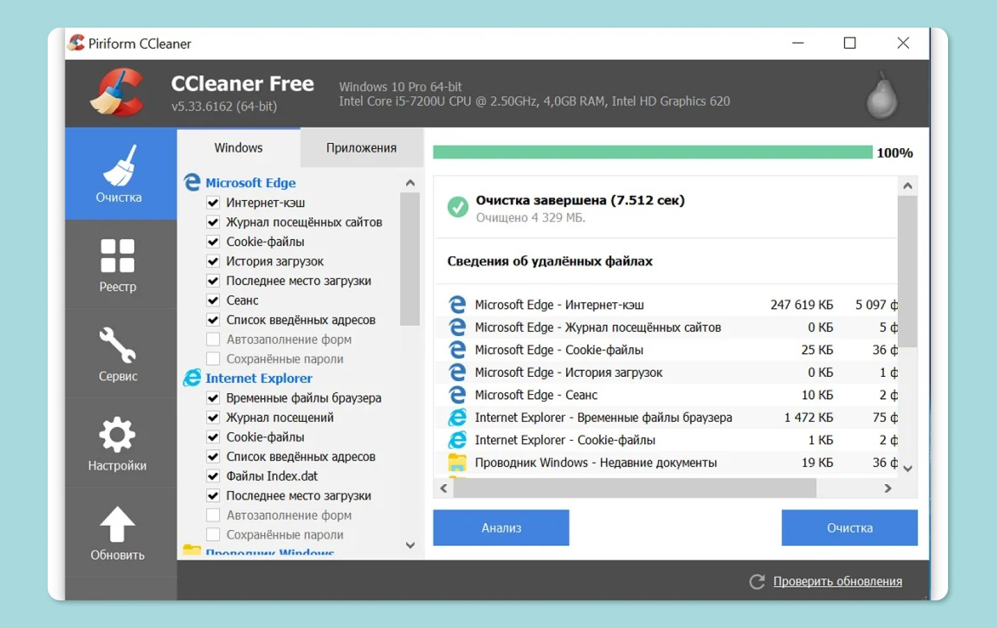Open the Очистка broom section

(x=119, y=174)
